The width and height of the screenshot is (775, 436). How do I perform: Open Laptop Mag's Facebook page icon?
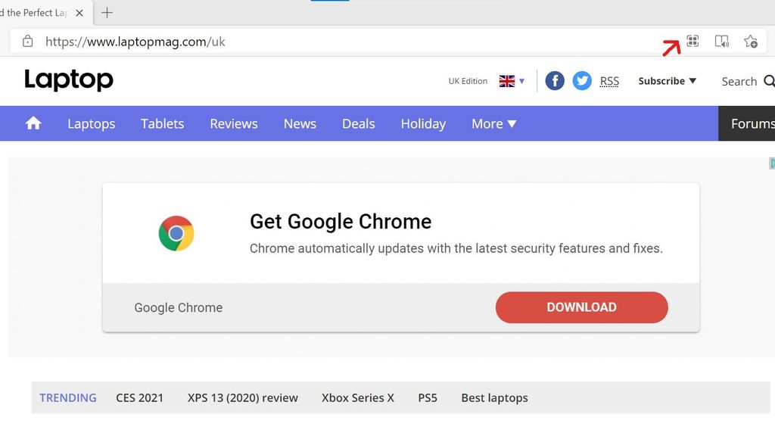pyautogui.click(x=554, y=80)
